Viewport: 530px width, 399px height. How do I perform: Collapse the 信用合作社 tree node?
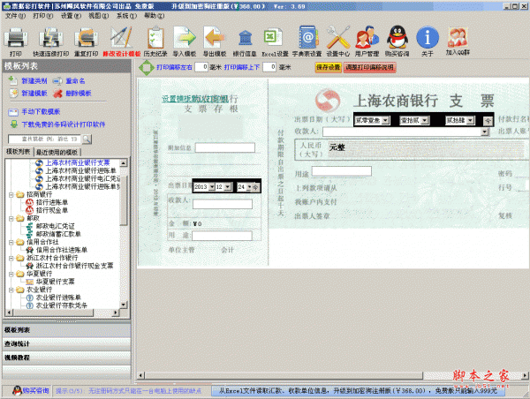(x=11, y=242)
